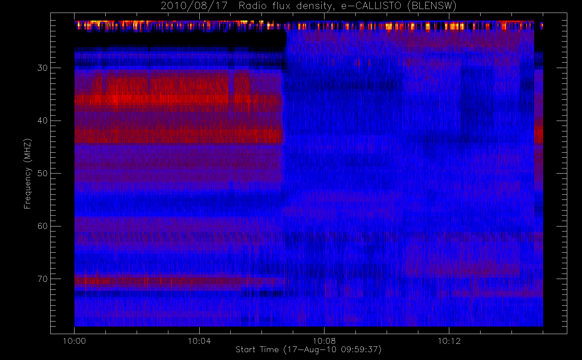Click the 'Frequency (MHZ)' y-axis label

[x=28, y=174]
